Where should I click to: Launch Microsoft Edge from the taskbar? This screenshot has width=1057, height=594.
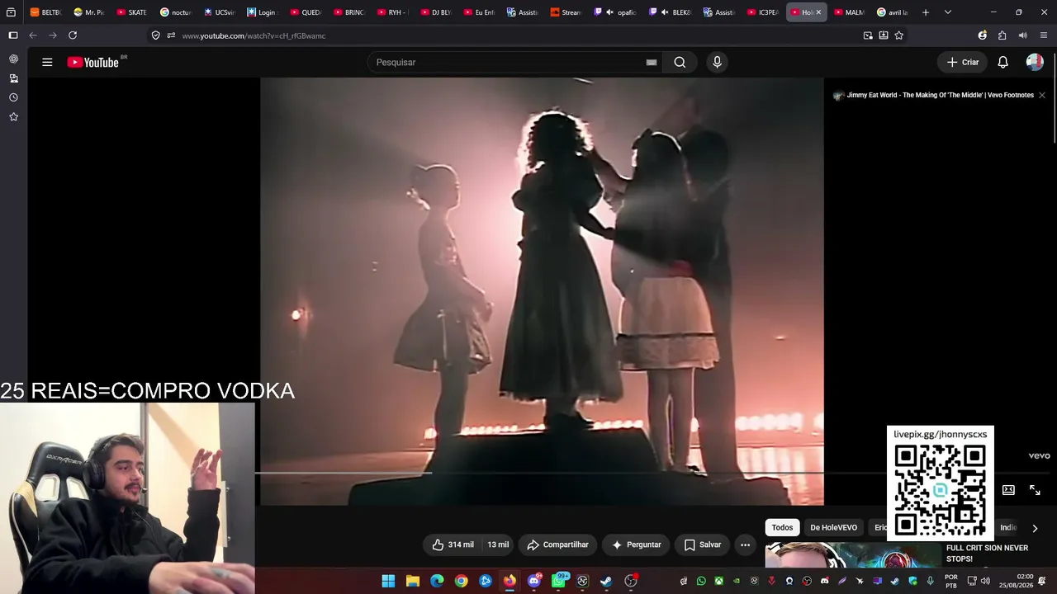(437, 581)
